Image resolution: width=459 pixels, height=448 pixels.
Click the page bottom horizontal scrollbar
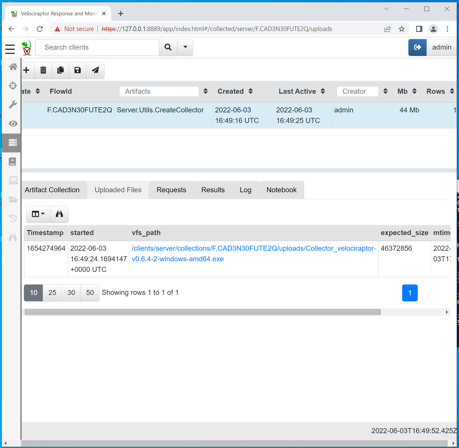click(x=234, y=443)
